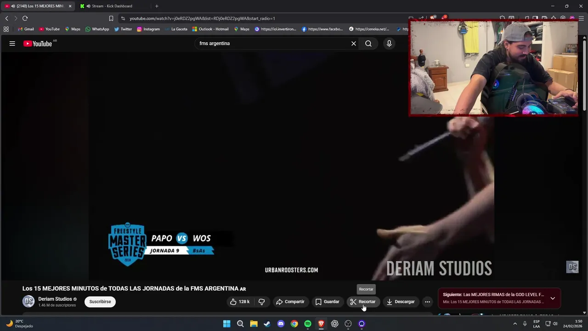Open the Outlook - Hotmail bookmark
This screenshot has height=331, width=588.
click(x=210, y=29)
